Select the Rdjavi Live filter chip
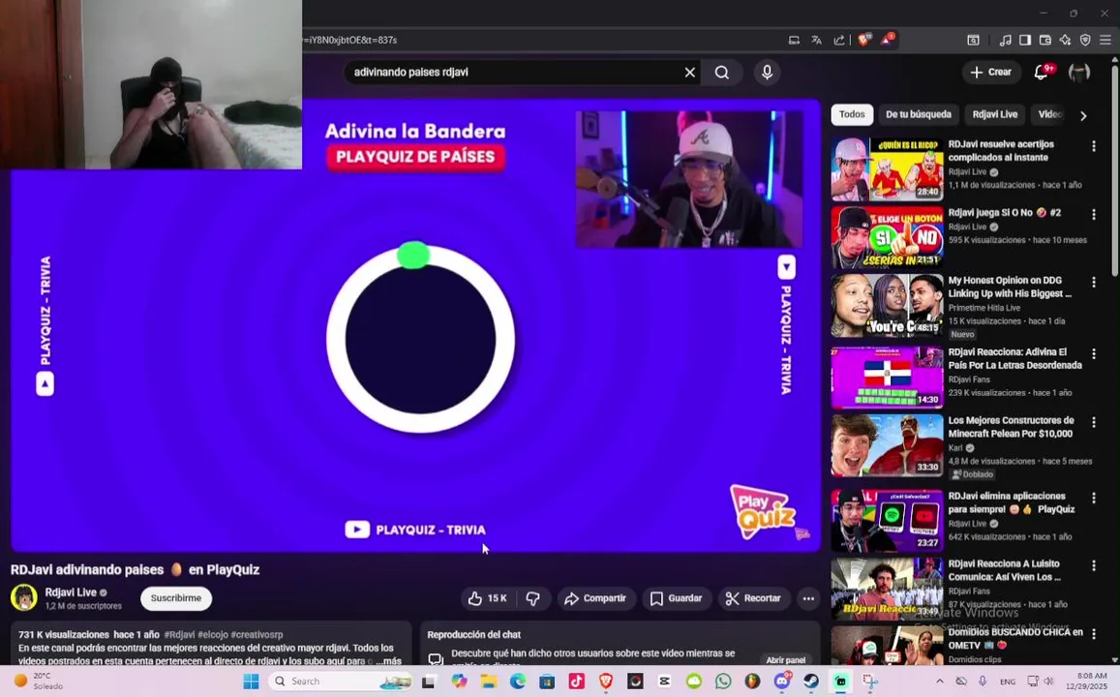 tap(994, 114)
